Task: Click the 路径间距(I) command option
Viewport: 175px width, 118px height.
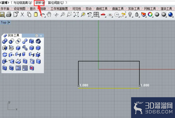Action: coord(56,3)
